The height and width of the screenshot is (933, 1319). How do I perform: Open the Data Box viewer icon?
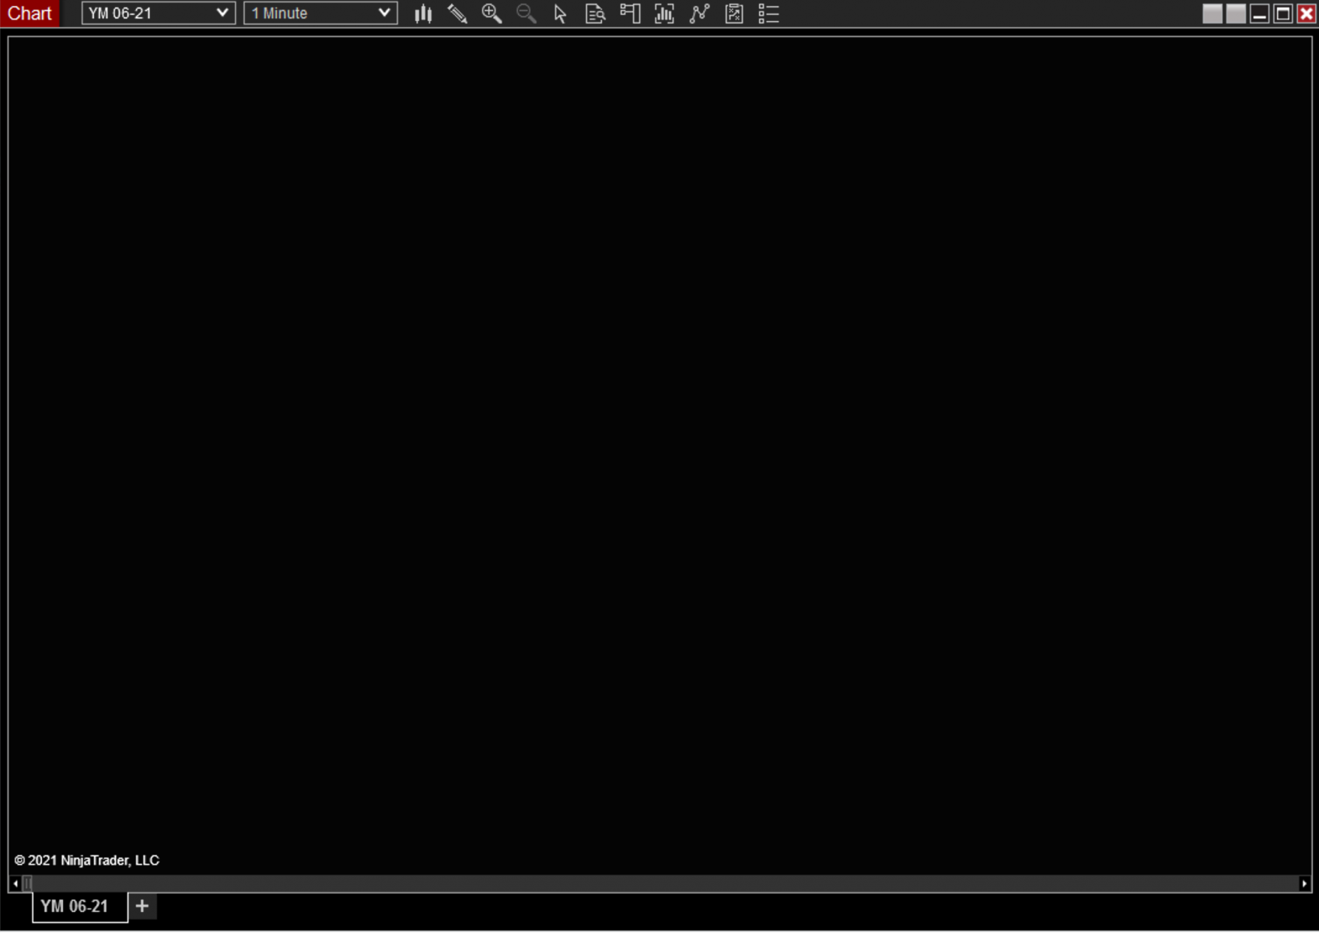(x=595, y=13)
